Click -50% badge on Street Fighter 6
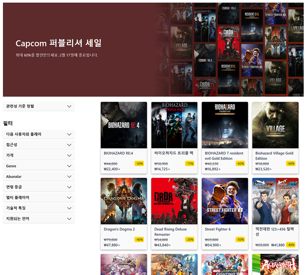Viewport: 307px width, 275px height. (x=240, y=240)
